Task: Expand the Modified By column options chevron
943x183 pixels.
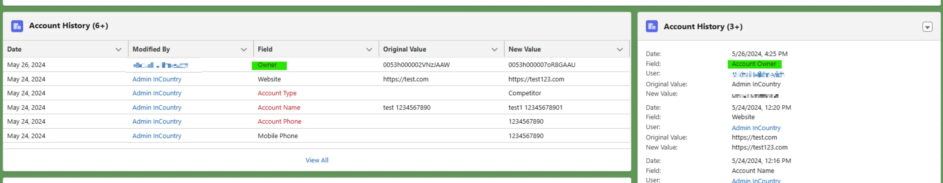Action: (243, 50)
